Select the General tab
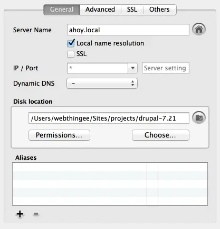 point(62,10)
